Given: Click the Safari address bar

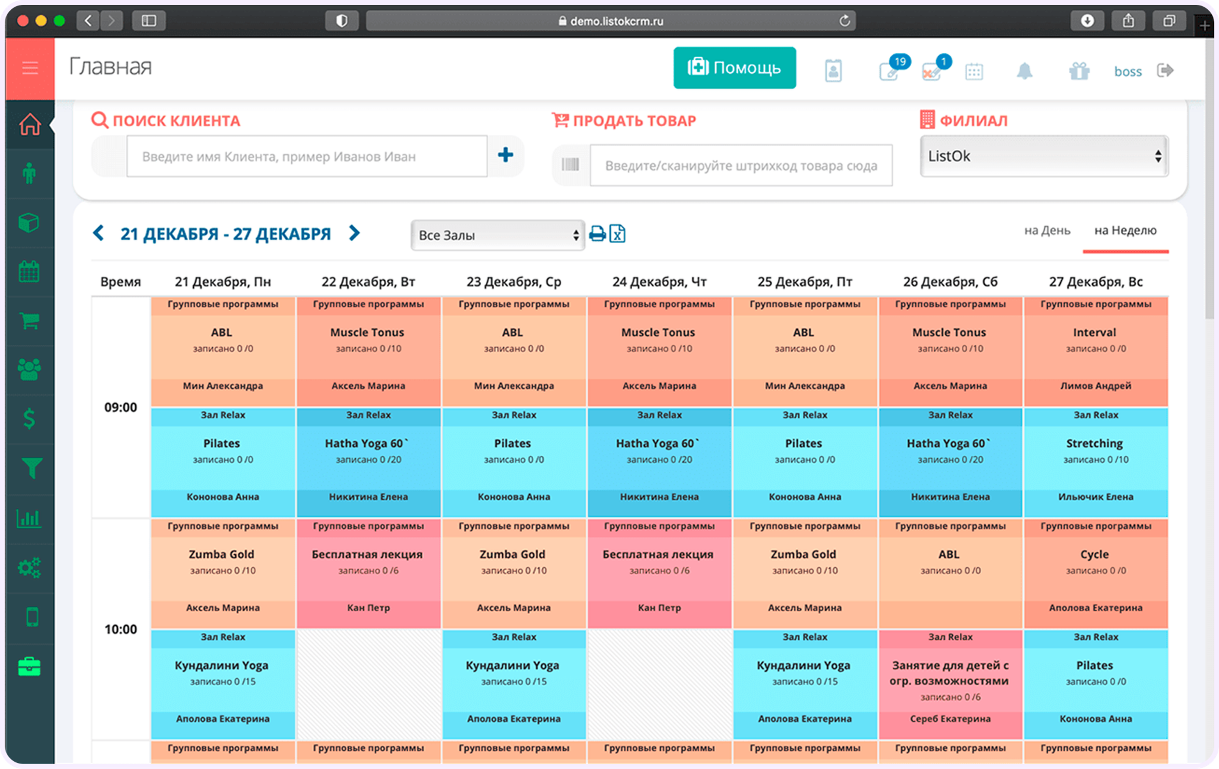Looking at the screenshot, I should (x=611, y=21).
